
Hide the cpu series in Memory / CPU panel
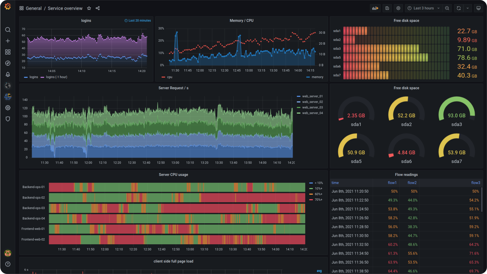click(x=169, y=77)
